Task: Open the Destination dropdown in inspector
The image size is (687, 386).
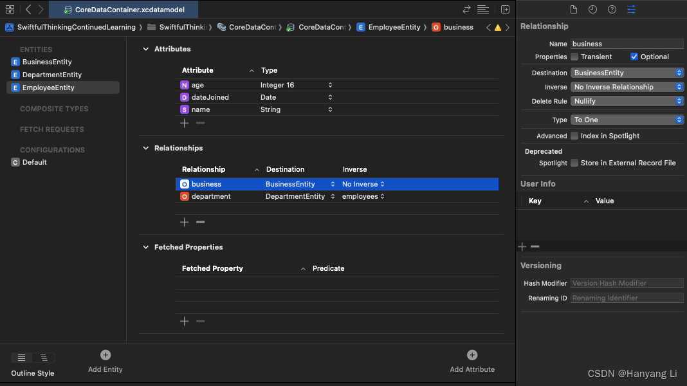Action: [x=627, y=73]
